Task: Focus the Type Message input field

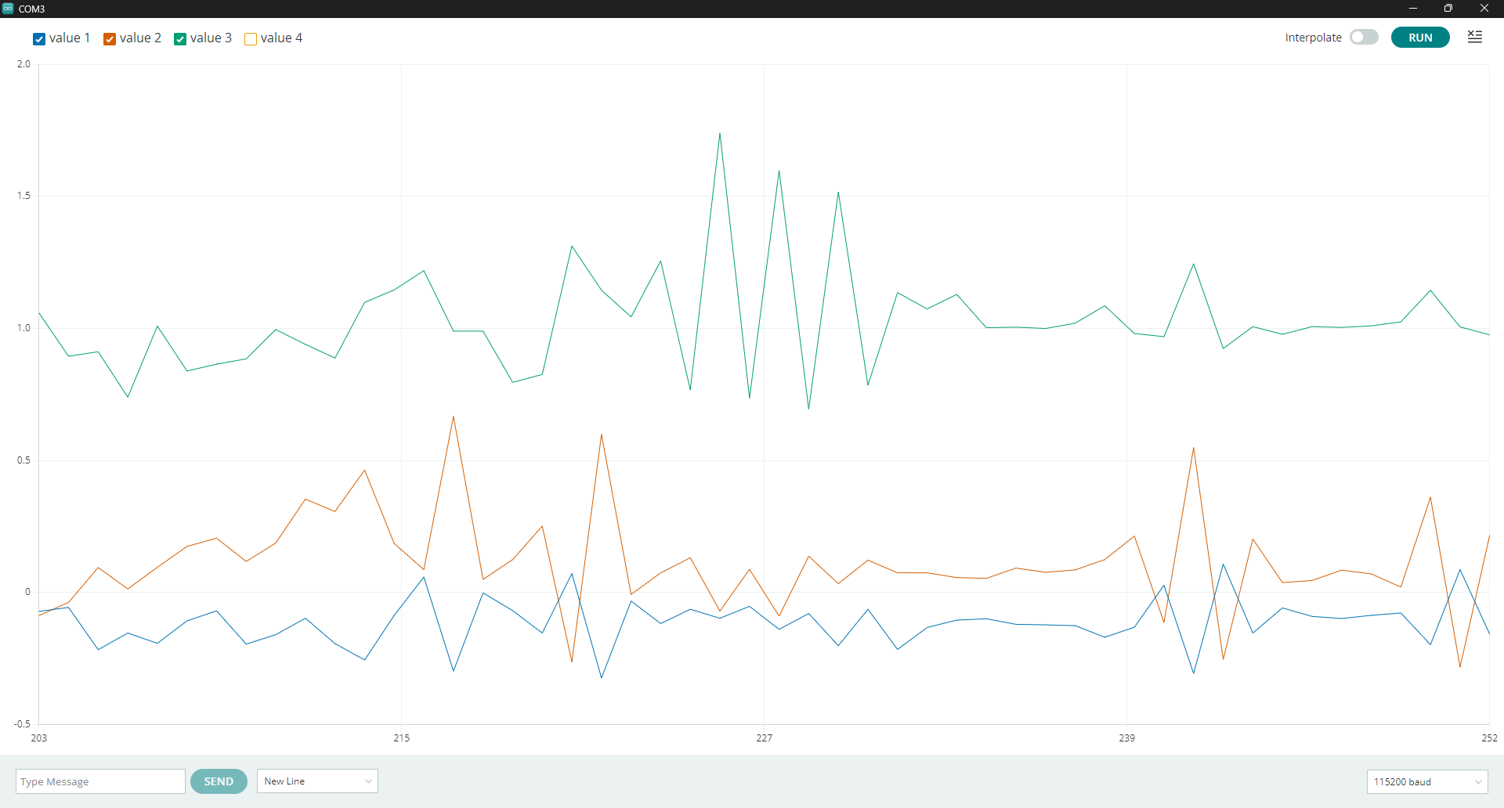Action: [x=100, y=781]
